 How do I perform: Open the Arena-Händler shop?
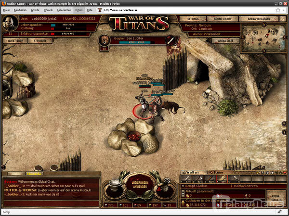click(x=276, y=198)
